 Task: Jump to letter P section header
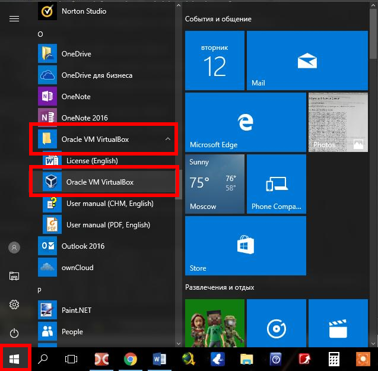pos(39,290)
